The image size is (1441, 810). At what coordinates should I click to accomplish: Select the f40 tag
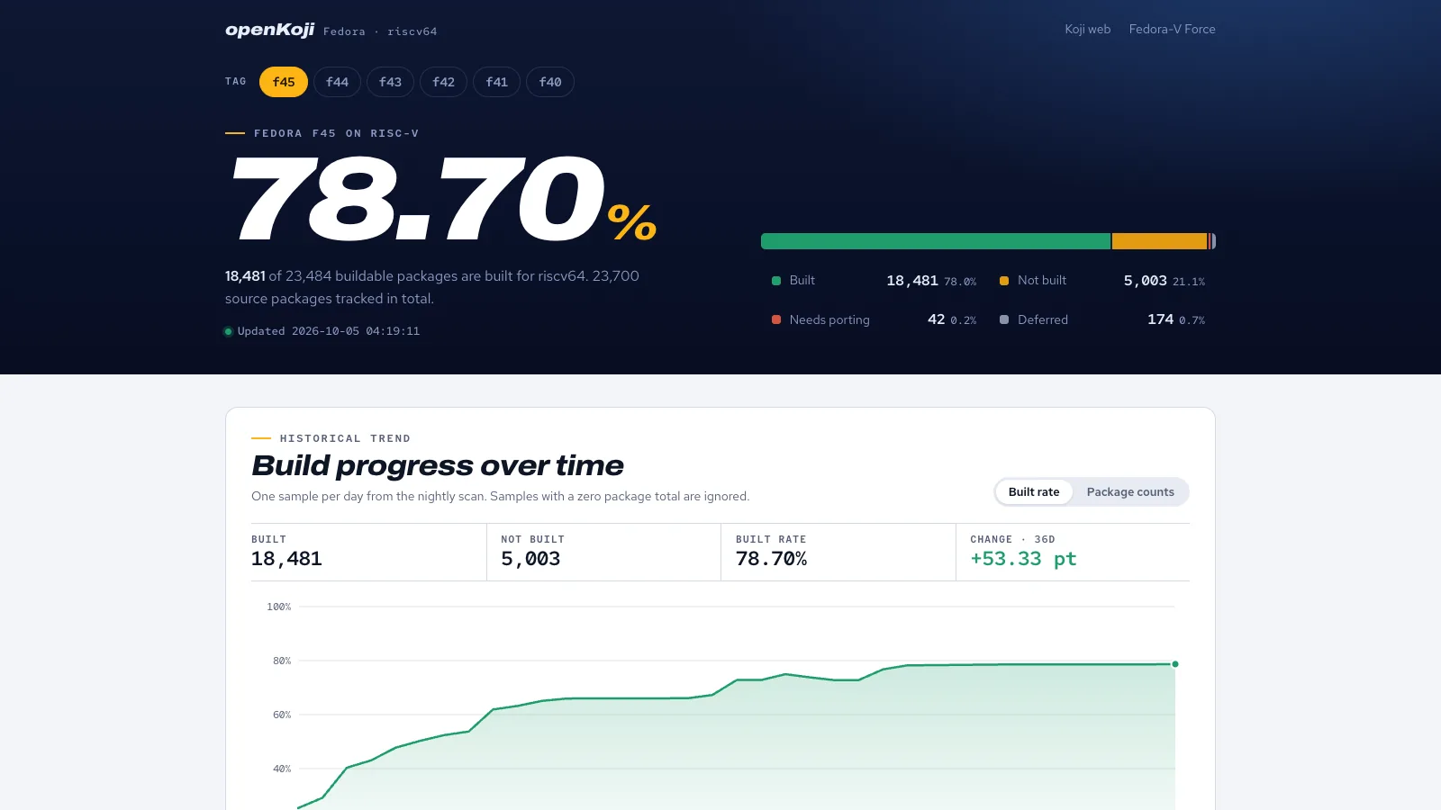[x=550, y=82]
